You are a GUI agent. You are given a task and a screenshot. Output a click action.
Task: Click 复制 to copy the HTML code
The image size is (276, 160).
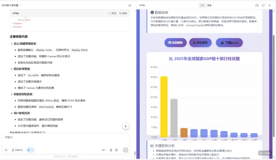(x=123, y=13)
